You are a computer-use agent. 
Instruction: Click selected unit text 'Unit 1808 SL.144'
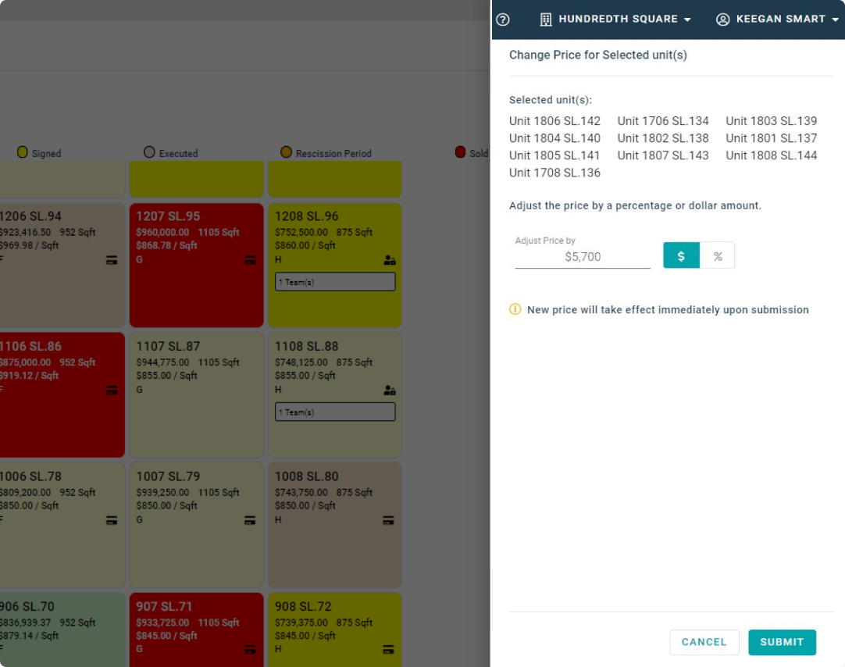click(x=771, y=155)
